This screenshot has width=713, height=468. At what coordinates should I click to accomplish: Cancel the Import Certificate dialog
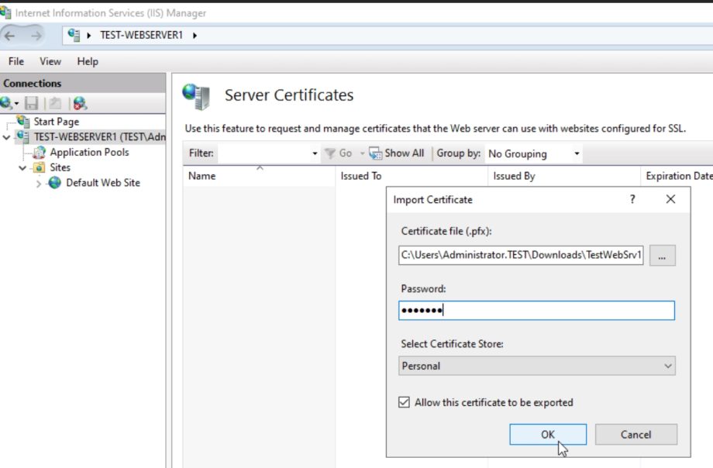[x=635, y=435]
